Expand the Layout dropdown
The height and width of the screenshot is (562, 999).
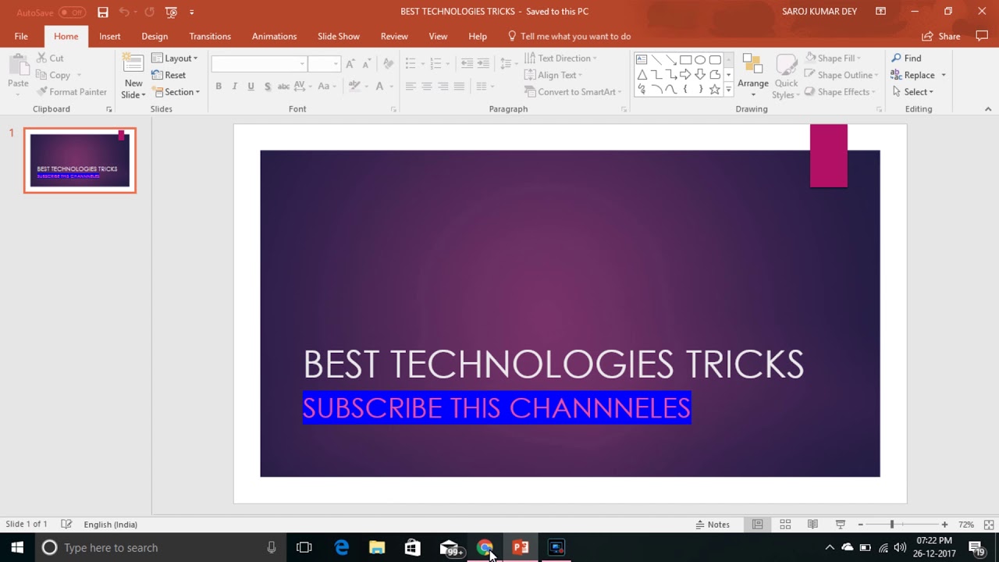(175, 58)
